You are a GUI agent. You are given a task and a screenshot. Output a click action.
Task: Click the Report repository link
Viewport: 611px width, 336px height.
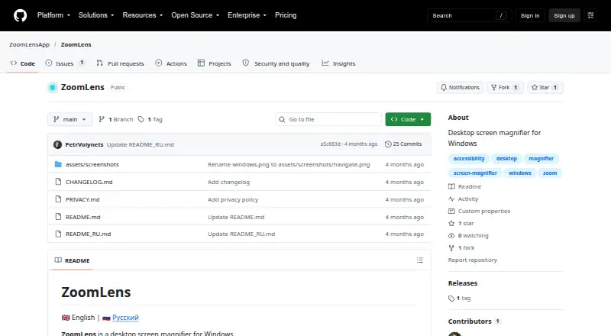click(472, 260)
